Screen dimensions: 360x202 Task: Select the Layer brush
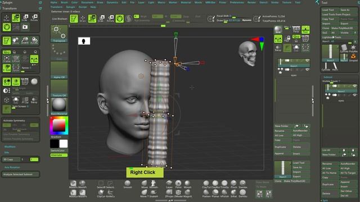[169, 184]
